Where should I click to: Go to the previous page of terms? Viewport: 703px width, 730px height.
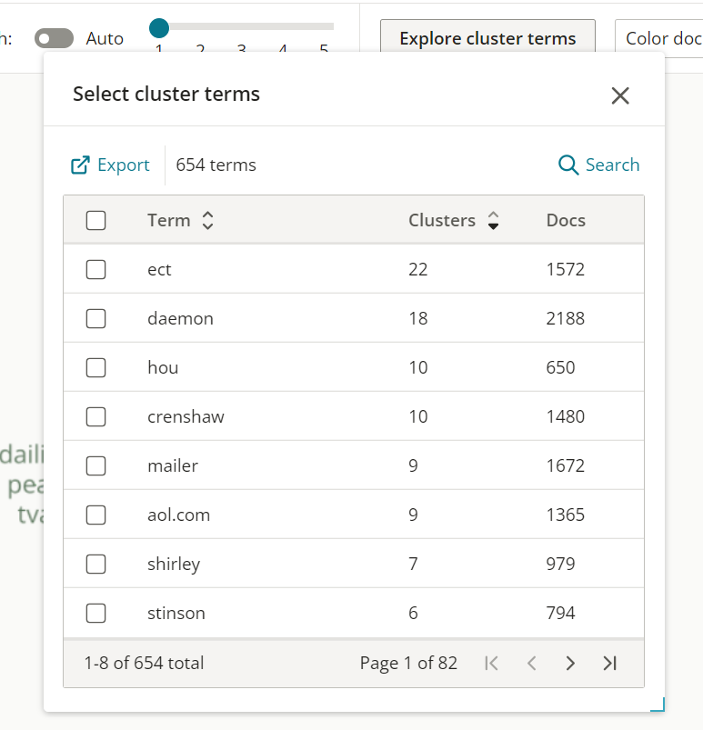(531, 663)
